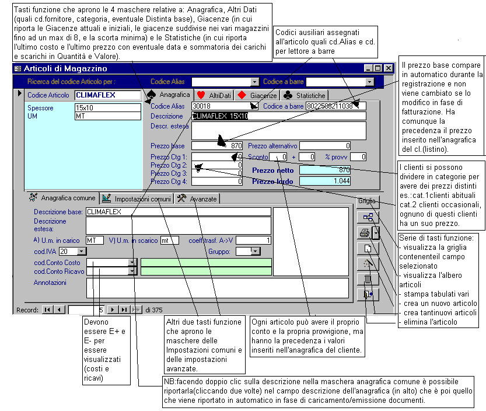This screenshot has height=411, width=486.
Task: Expand the cod.Conto Ricavo dropdown
Action: pyautogui.click(x=132, y=271)
